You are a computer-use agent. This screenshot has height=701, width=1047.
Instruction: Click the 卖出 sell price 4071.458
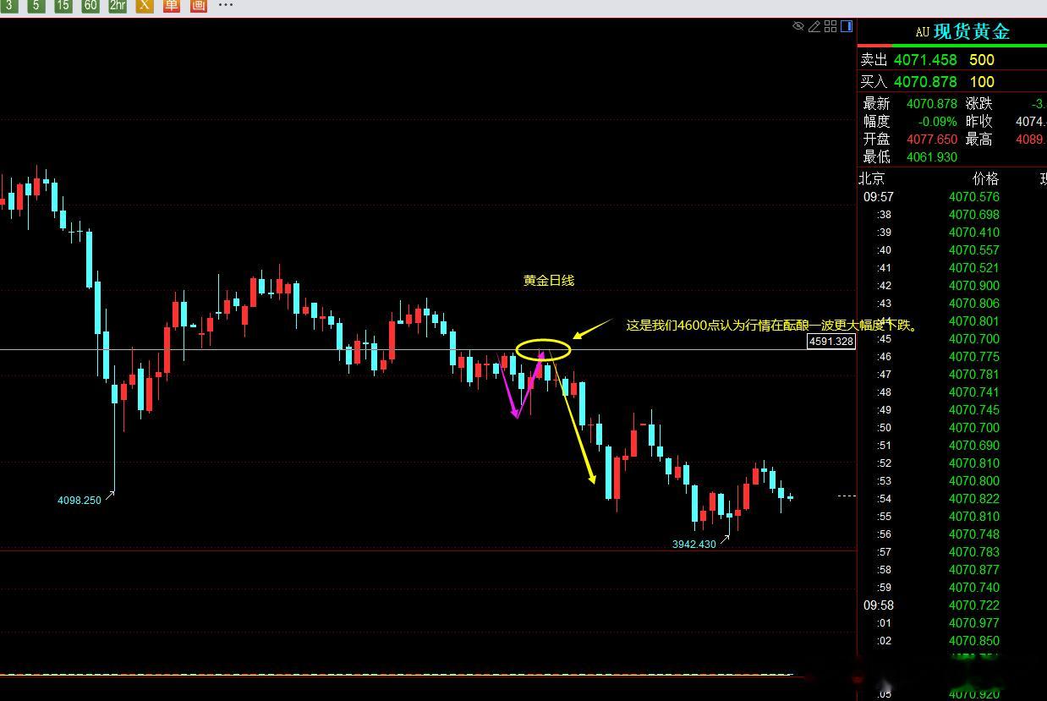point(925,60)
